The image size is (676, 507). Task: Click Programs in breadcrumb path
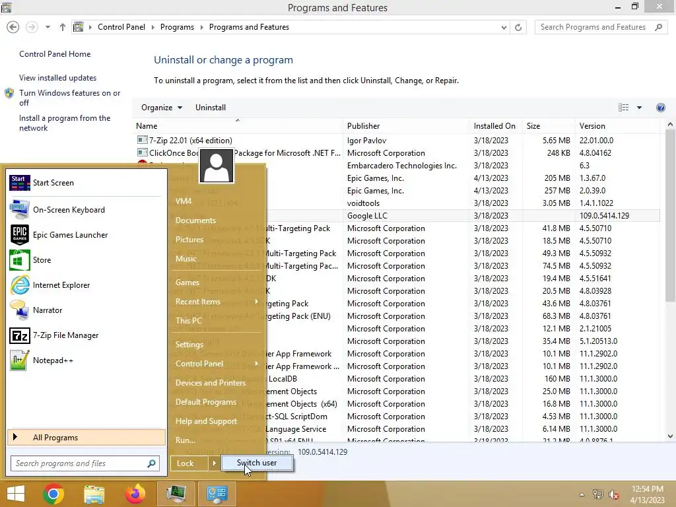pyautogui.click(x=177, y=27)
